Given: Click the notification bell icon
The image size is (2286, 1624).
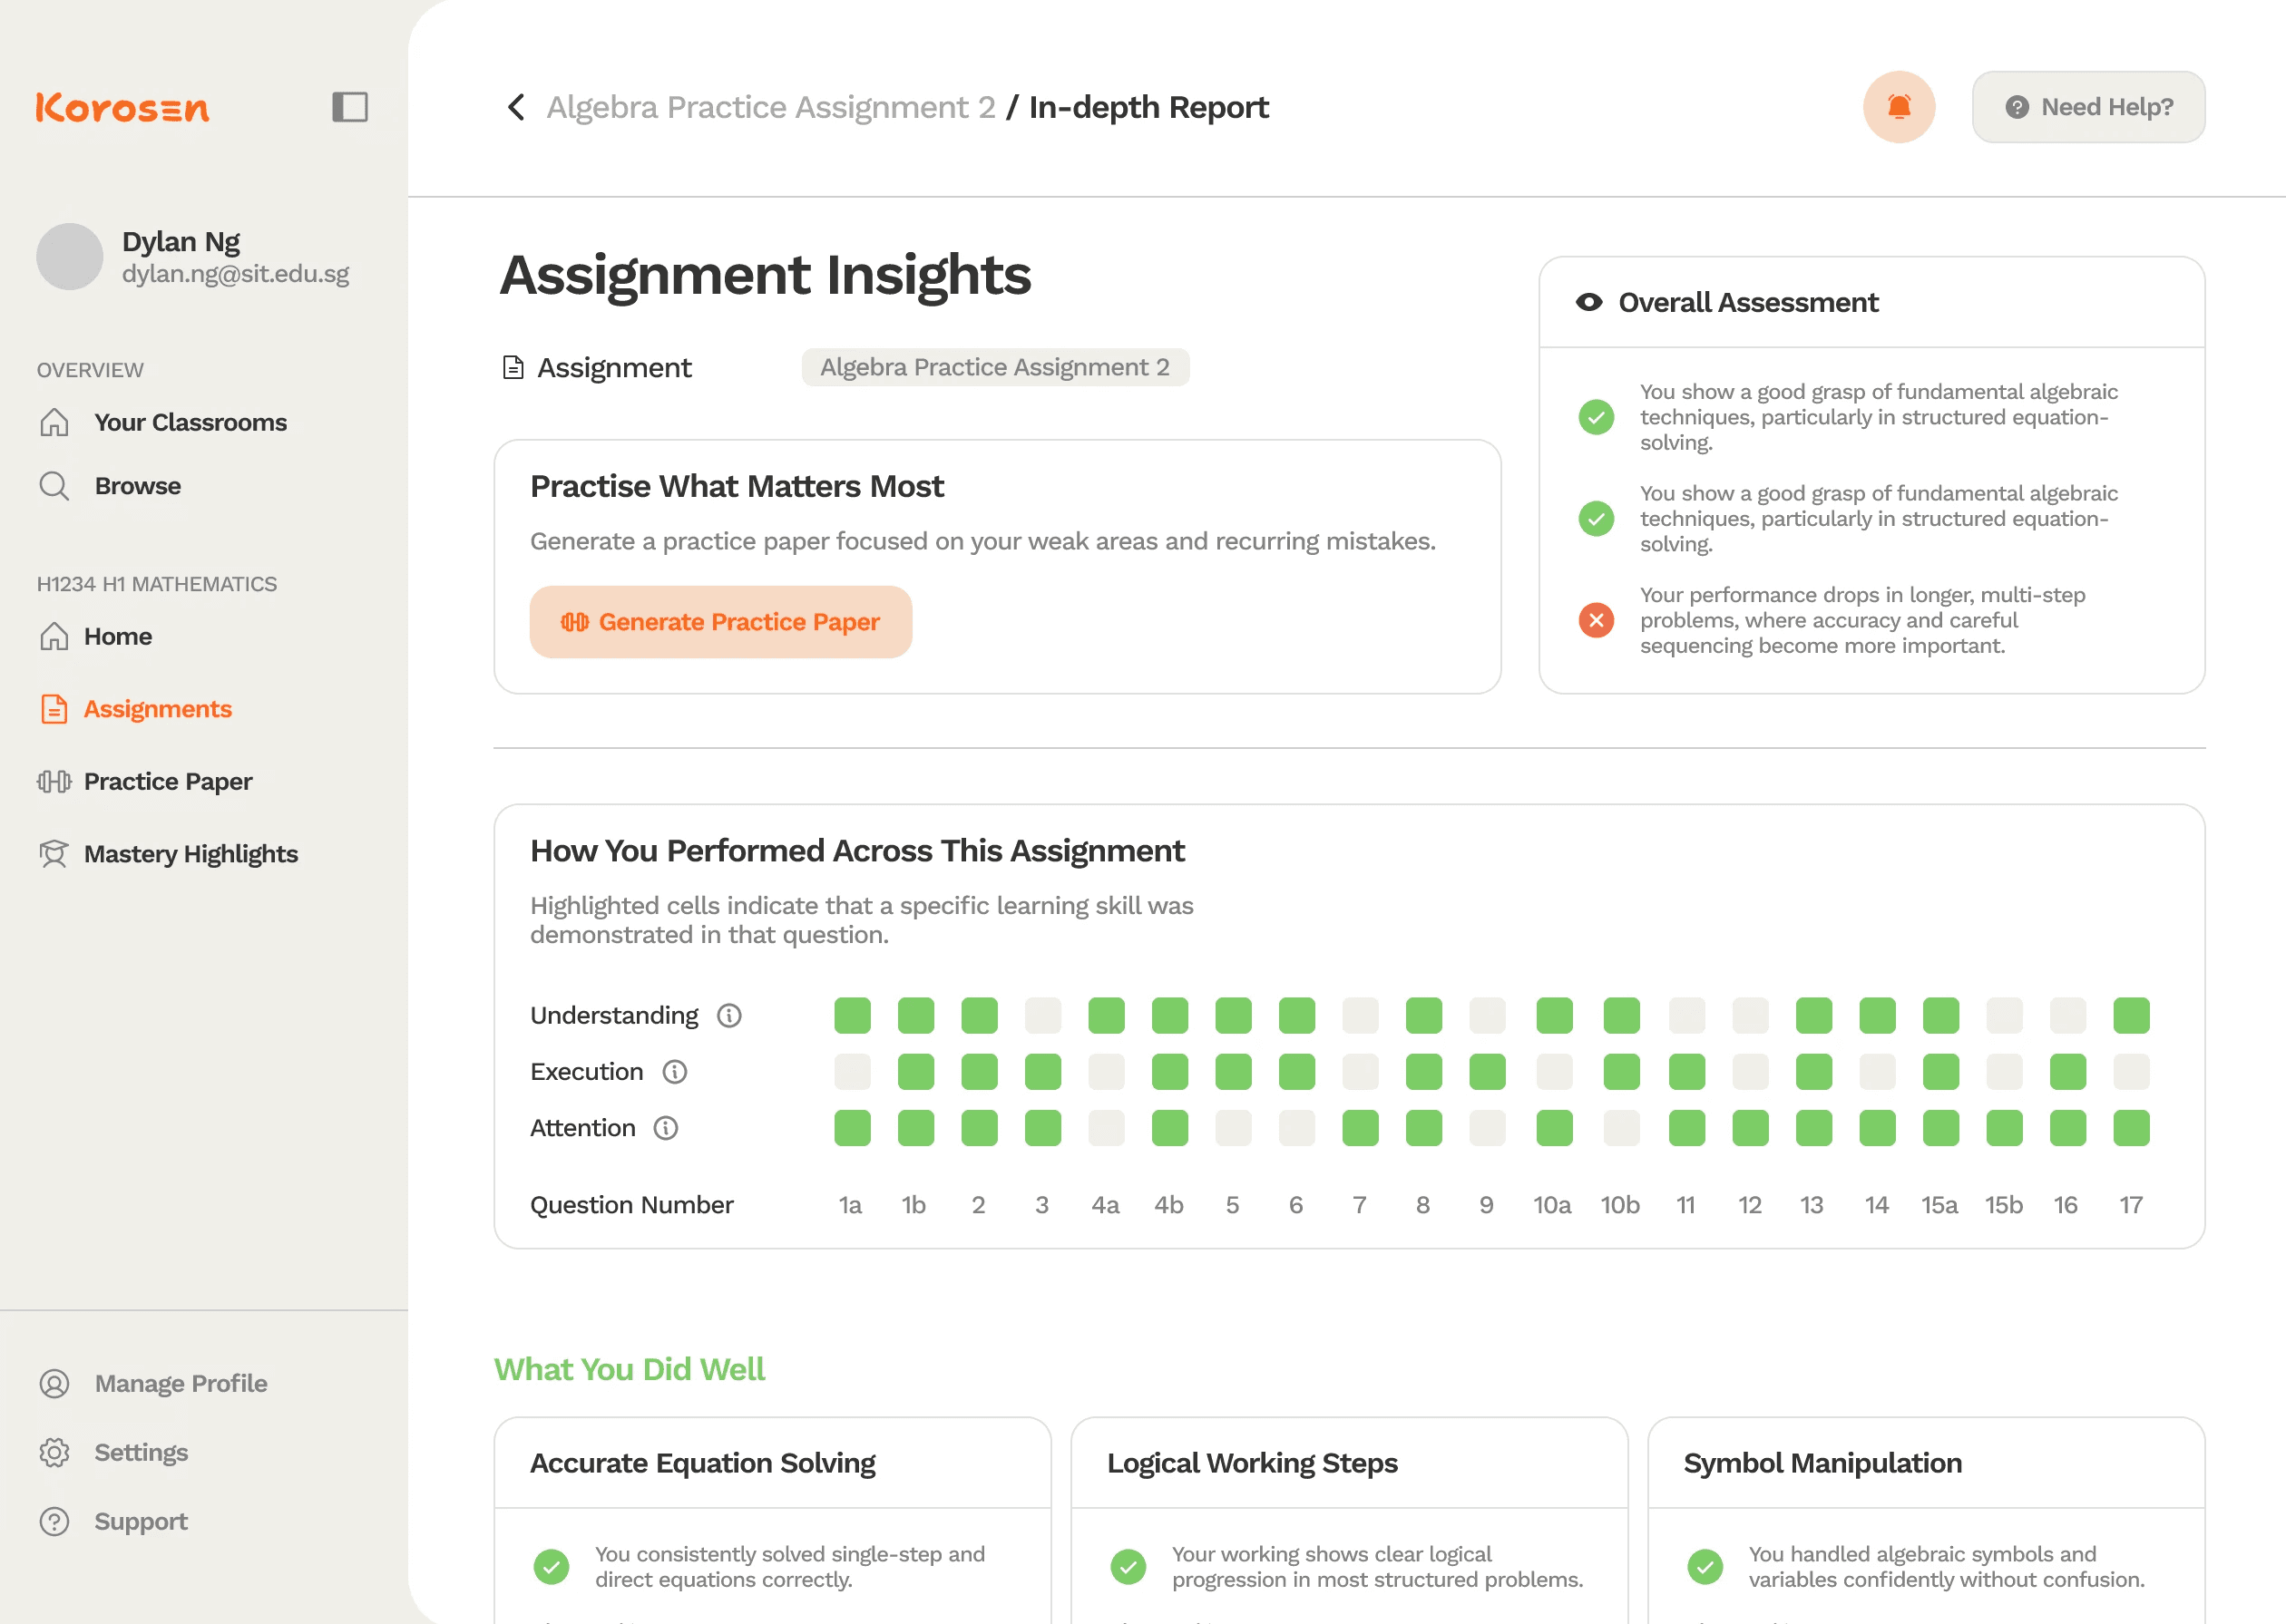Looking at the screenshot, I should click(x=1898, y=107).
